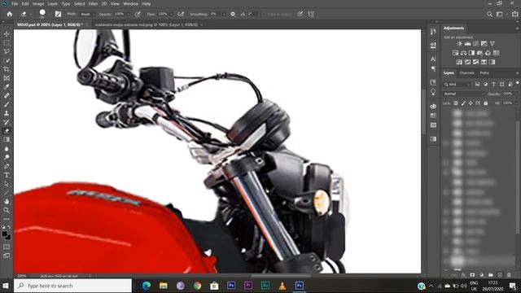Switch to the mahindra-mojo red png document tab
The image size is (521, 293).
(x=147, y=24)
